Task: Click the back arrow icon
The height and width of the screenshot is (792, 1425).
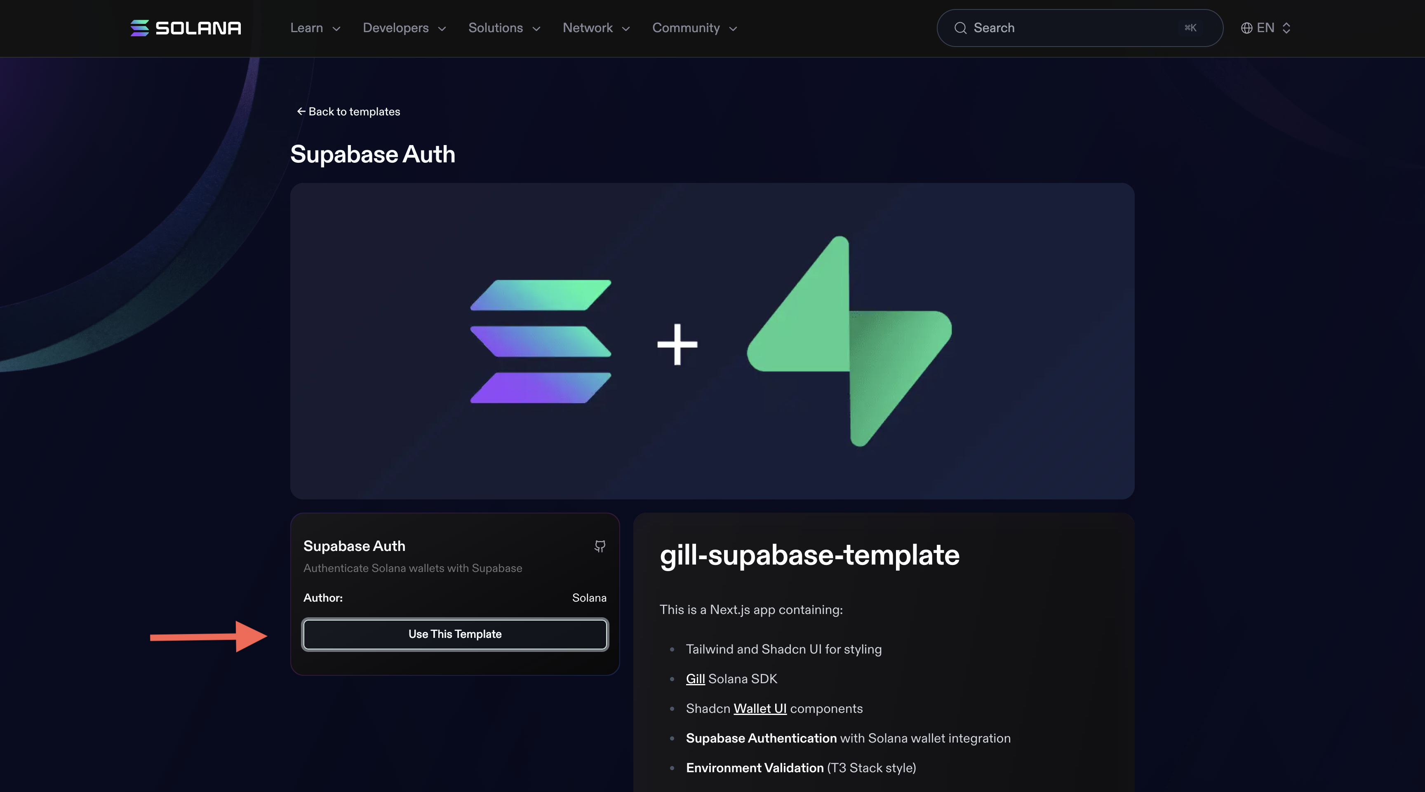Action: point(301,112)
